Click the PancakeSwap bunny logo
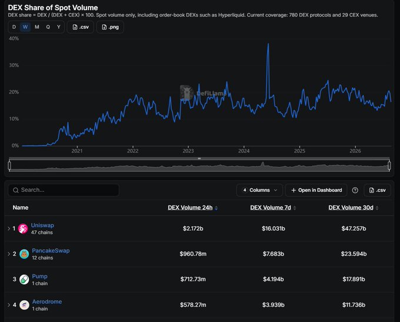Viewport: 400px width, 322px height. point(24,254)
